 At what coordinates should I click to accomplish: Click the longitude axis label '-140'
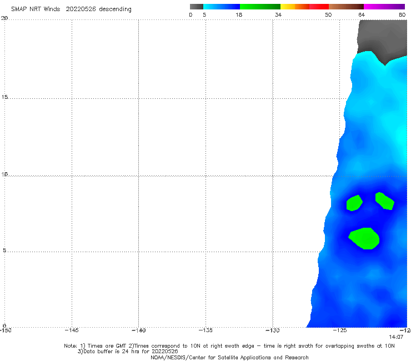click(x=138, y=330)
